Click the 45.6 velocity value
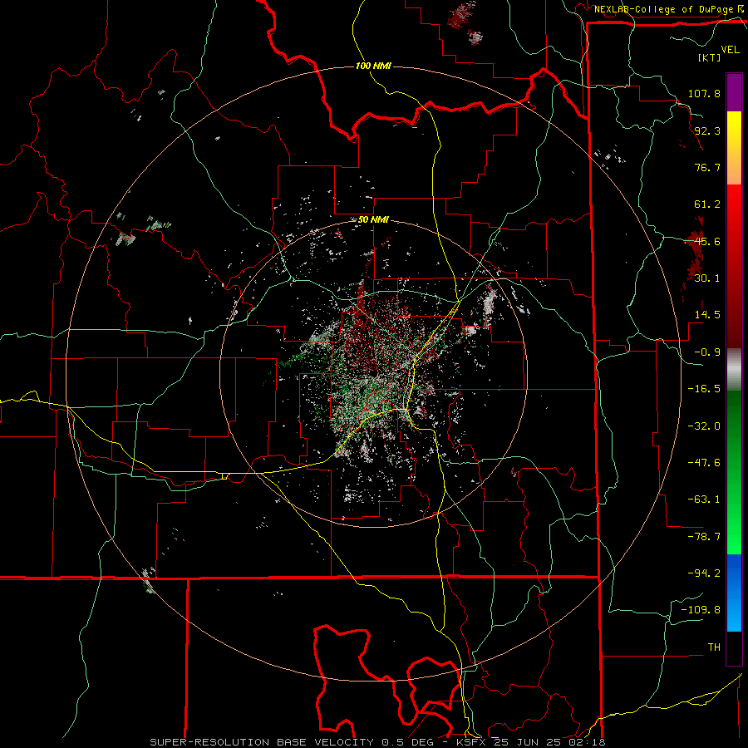This screenshot has width=748, height=748. pyautogui.click(x=707, y=241)
